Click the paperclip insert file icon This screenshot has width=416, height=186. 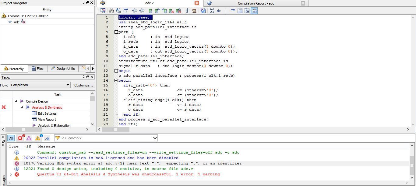(x=187, y=11)
